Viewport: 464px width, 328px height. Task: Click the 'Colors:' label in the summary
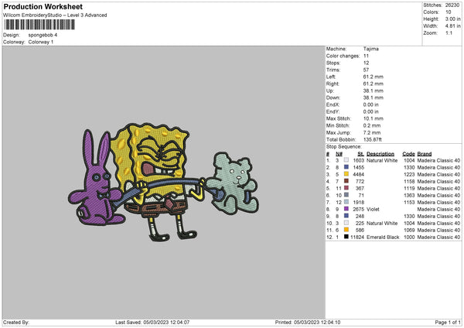pyautogui.click(x=432, y=12)
